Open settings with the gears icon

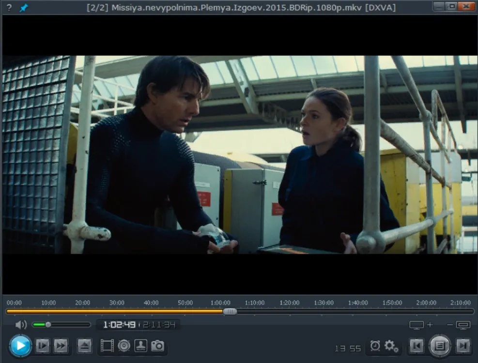pyautogui.click(x=391, y=346)
